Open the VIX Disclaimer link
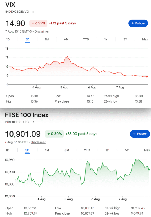 [42, 31]
